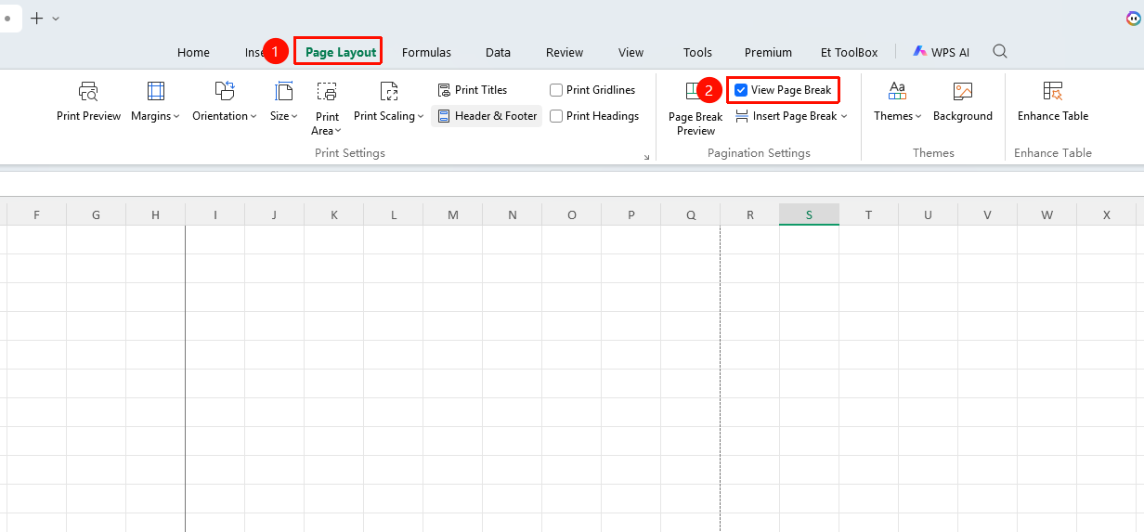Click the Print Titles button
The height and width of the screenshot is (532, 1144).
tap(472, 90)
